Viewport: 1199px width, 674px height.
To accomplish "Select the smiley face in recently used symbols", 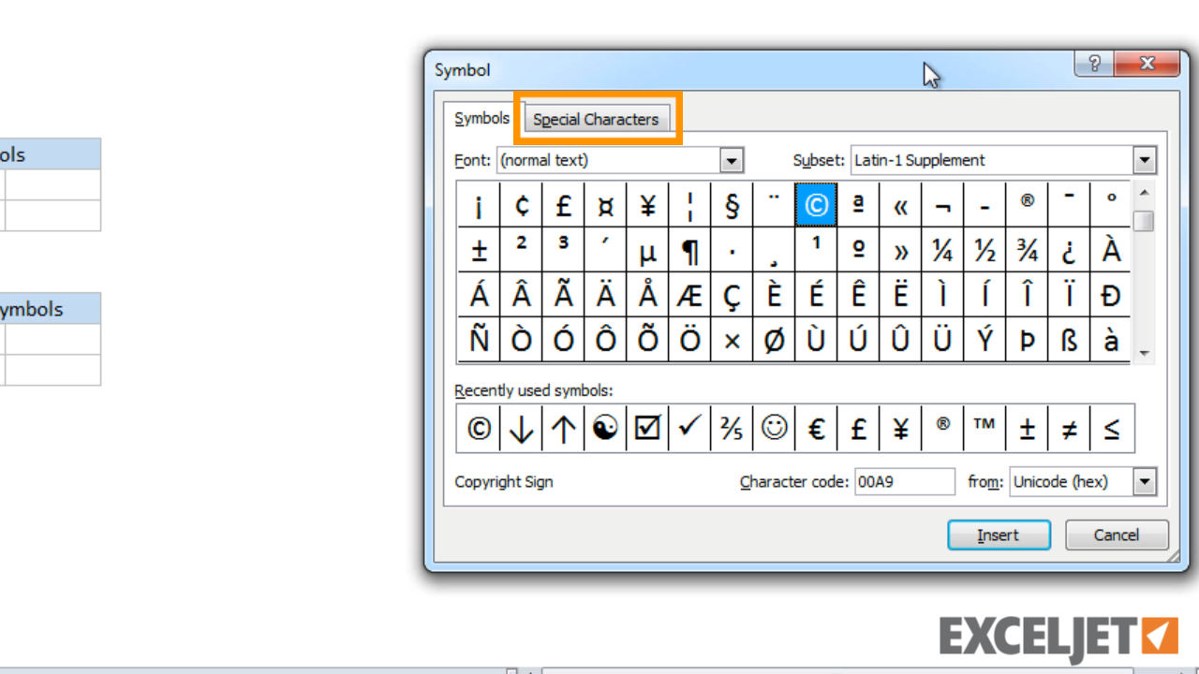I will click(774, 428).
